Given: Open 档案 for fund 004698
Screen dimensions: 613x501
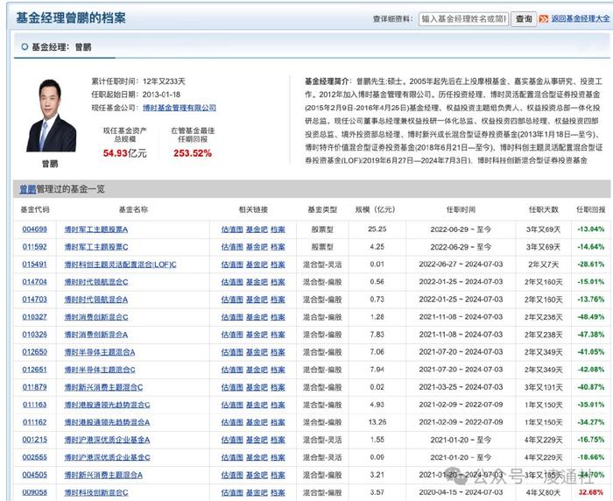Looking at the screenshot, I should click(278, 229).
